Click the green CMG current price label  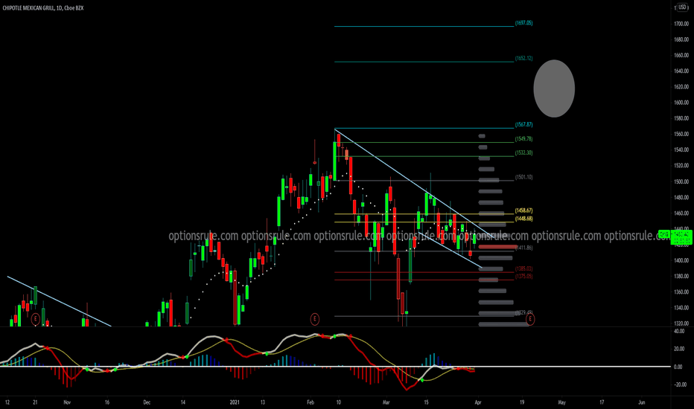click(675, 237)
